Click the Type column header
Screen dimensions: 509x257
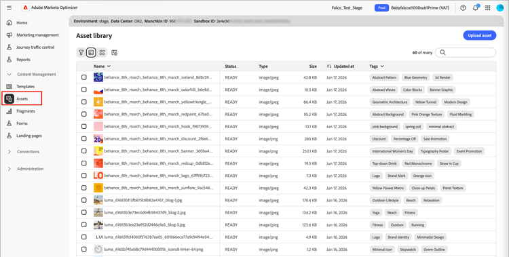click(263, 66)
